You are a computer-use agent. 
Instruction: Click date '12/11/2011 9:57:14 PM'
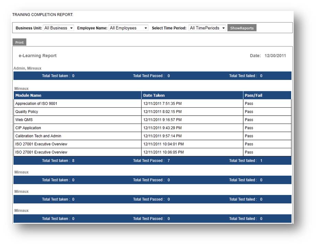click(162, 136)
